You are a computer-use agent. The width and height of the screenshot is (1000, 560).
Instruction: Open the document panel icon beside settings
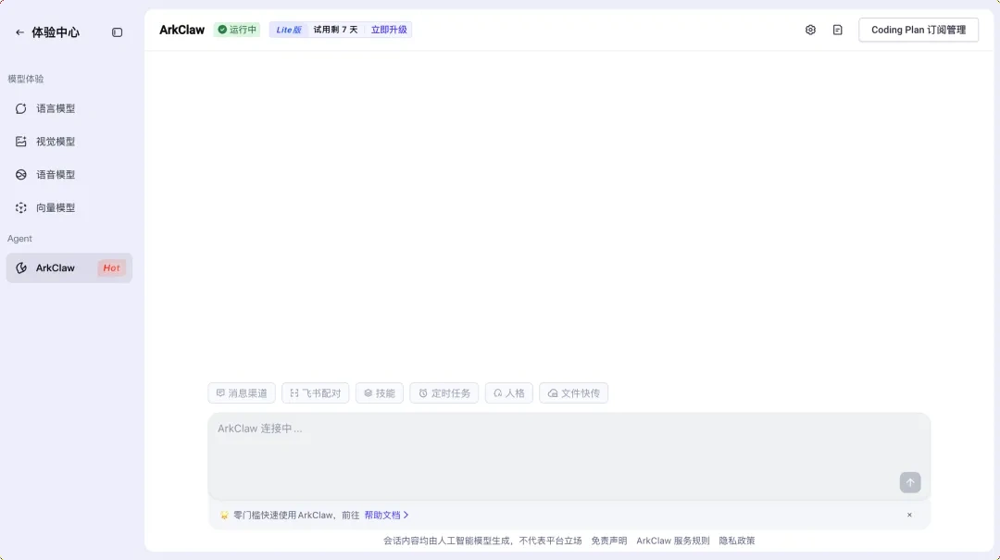(x=838, y=30)
